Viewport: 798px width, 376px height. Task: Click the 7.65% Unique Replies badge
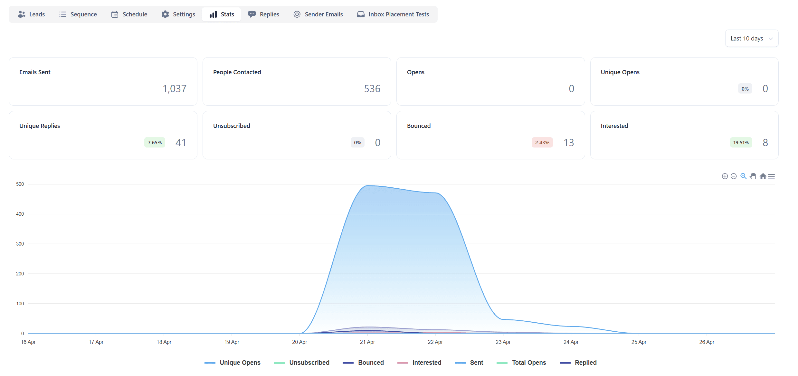[x=154, y=142]
